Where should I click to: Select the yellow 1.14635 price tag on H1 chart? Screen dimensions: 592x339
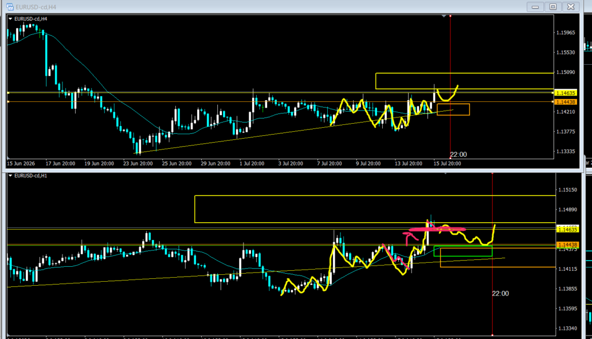point(568,230)
